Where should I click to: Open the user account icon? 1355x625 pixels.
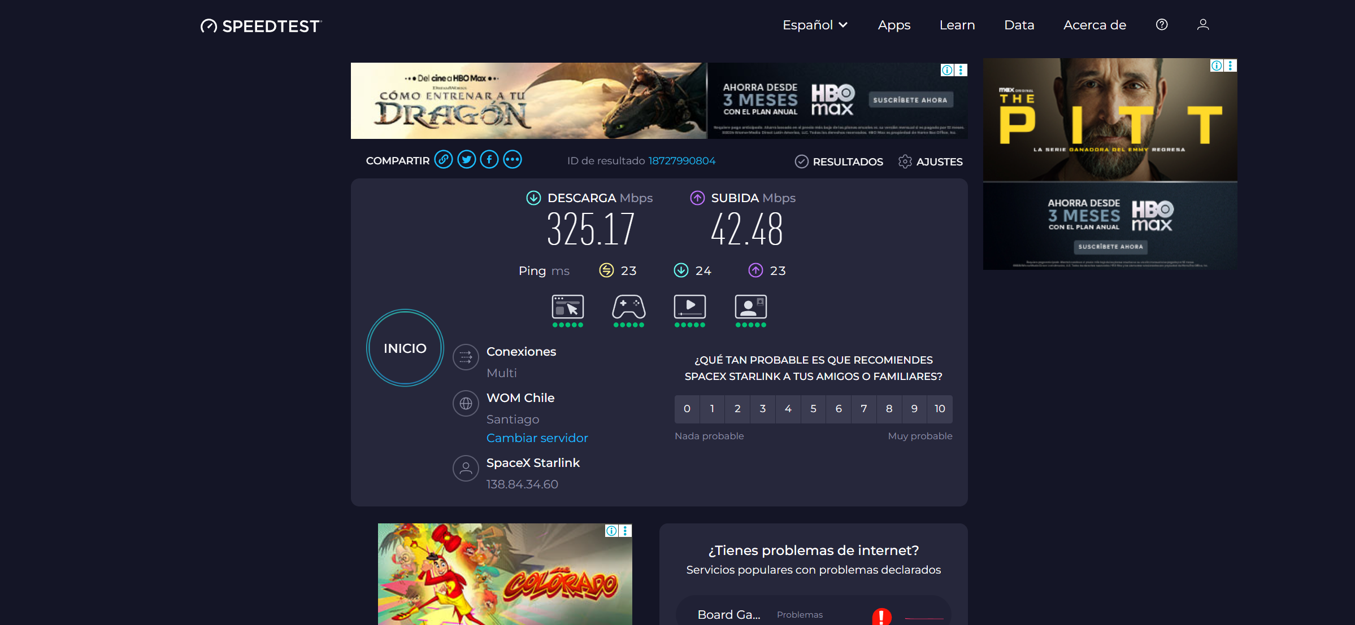point(1203,25)
